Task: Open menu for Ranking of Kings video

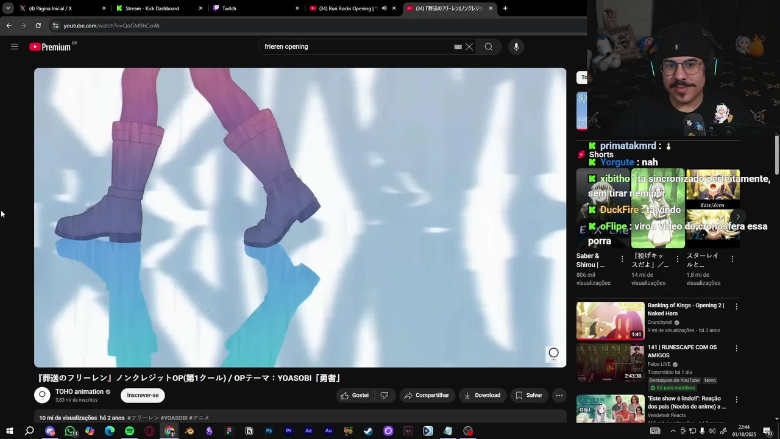Action: (736, 307)
